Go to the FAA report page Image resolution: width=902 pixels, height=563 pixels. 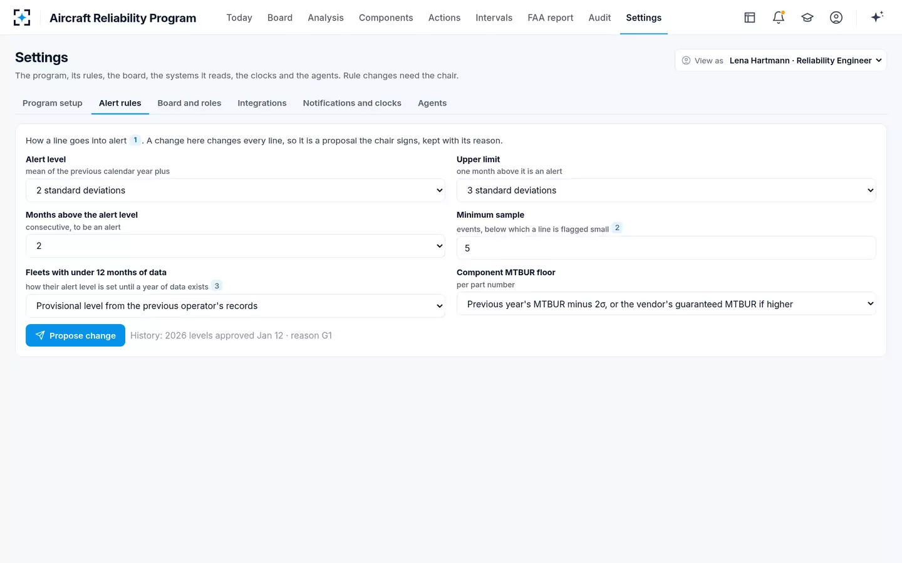pos(550,18)
